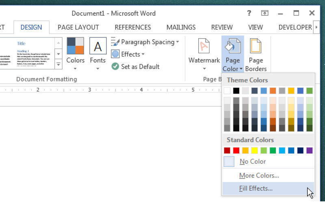Open Fonts gallery dropdown arrow
The image size is (325, 203).
pyautogui.click(x=98, y=68)
